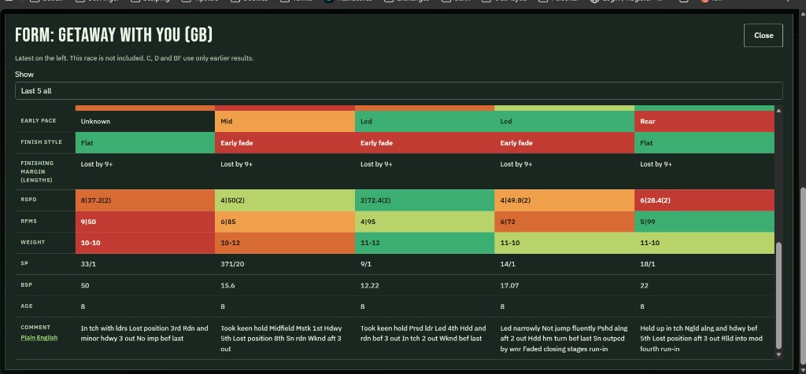
Task: Click the BSP value 50
Action: (85, 286)
